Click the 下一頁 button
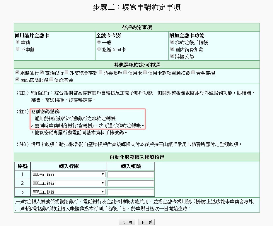 pyautogui.click(x=146, y=222)
